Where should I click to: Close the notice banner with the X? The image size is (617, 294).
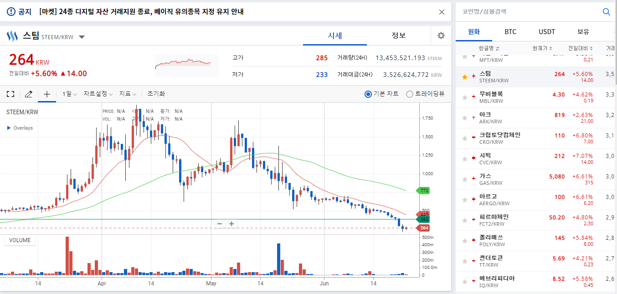point(442,12)
